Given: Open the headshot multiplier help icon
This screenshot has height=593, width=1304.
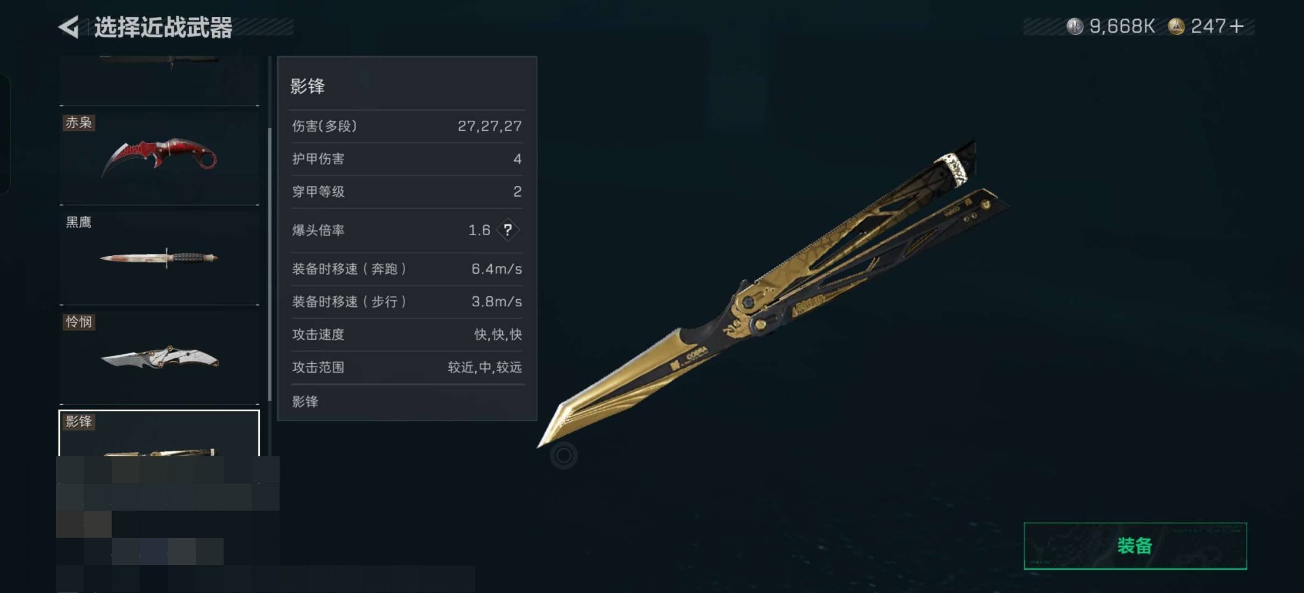Looking at the screenshot, I should coord(508,230).
